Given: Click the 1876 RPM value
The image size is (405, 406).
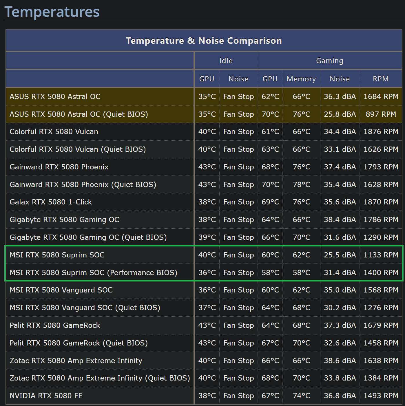Looking at the screenshot, I should pyautogui.click(x=381, y=131).
